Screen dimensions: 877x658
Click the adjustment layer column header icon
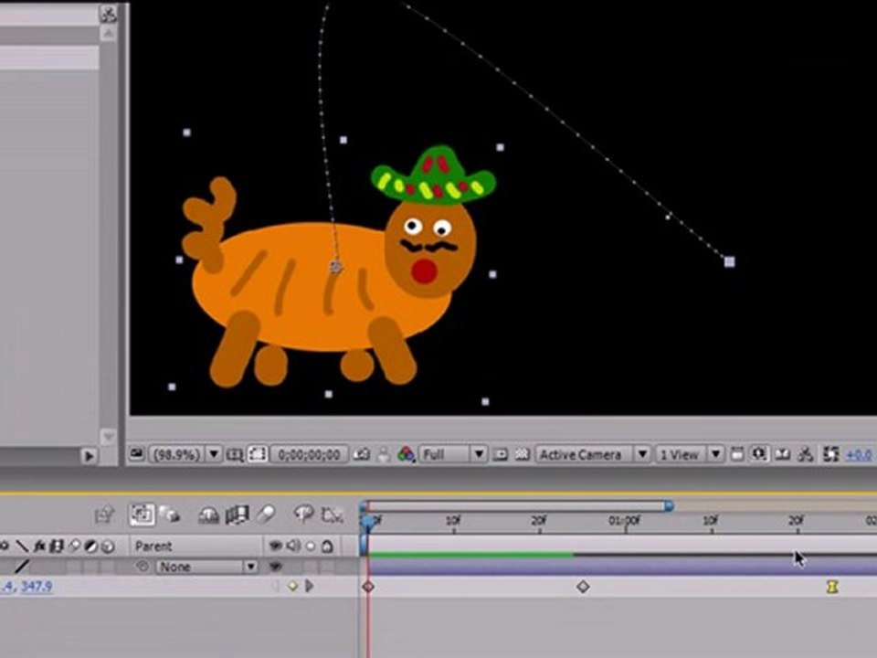(91, 546)
